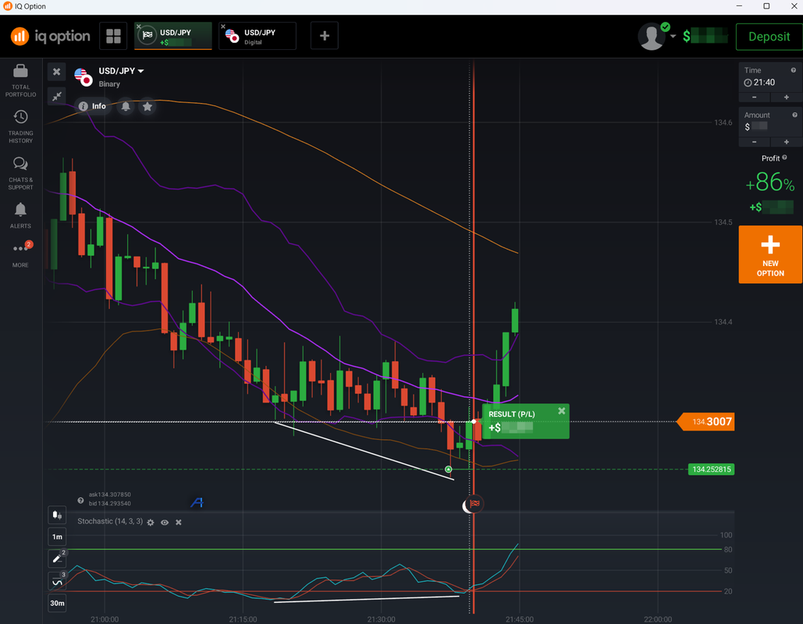Increase trade amount with plus
Viewport: 803px width, 624px height.
click(x=786, y=142)
